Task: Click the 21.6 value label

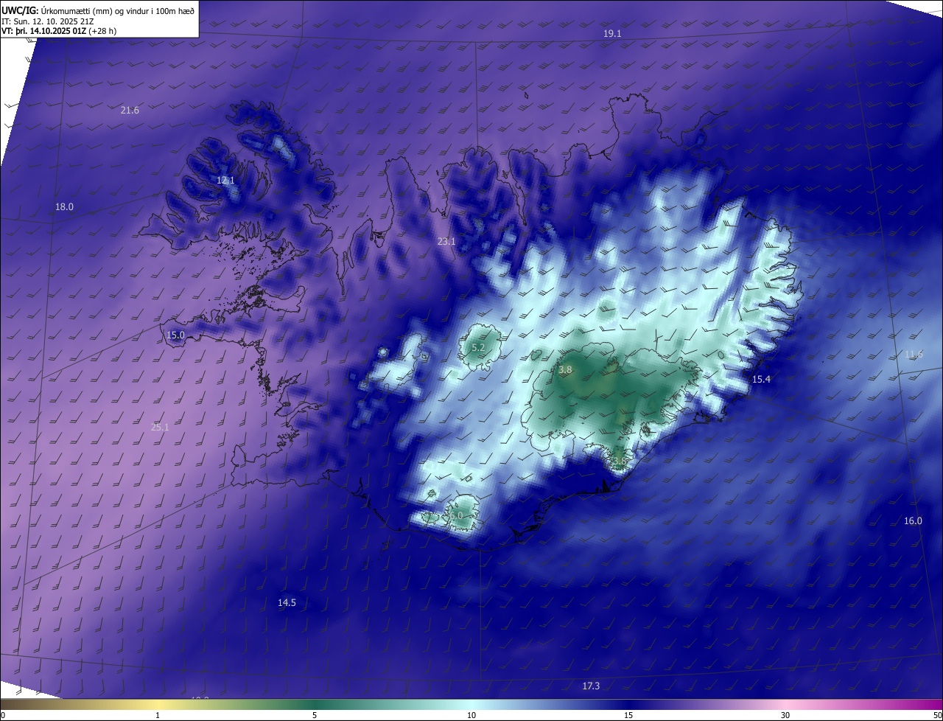Action: pos(130,111)
